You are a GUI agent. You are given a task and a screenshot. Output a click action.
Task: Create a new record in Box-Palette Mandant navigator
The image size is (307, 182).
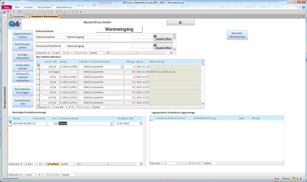(x=73, y=107)
